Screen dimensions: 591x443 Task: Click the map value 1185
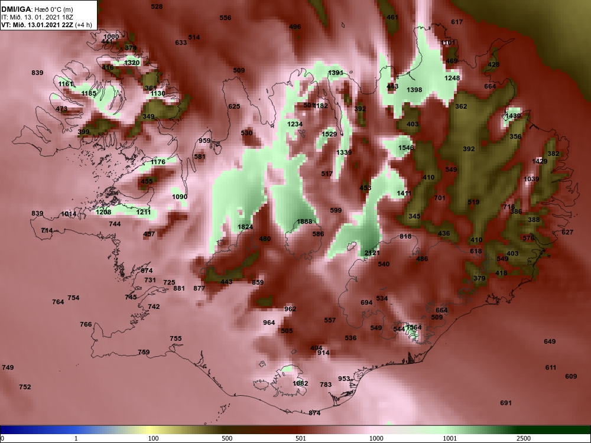click(x=89, y=93)
